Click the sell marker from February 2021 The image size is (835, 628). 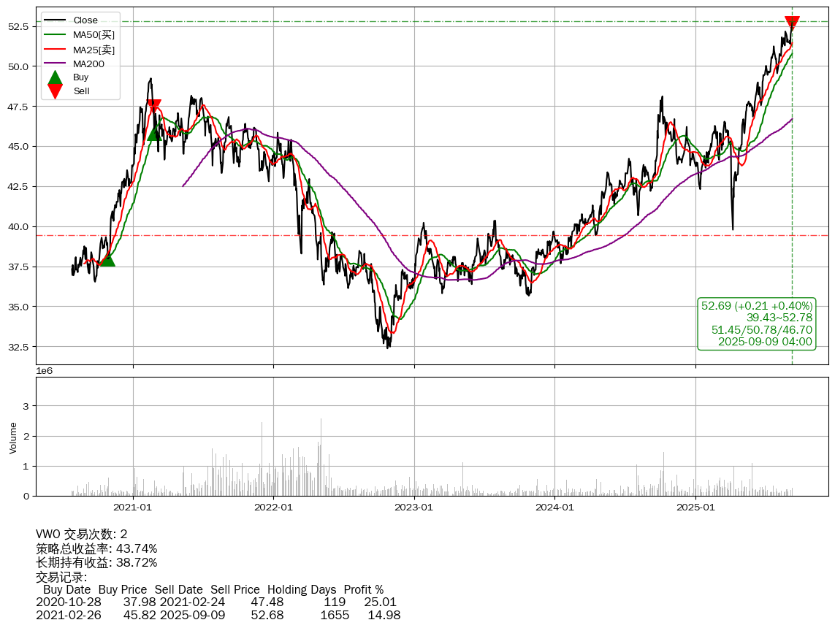coord(153,107)
